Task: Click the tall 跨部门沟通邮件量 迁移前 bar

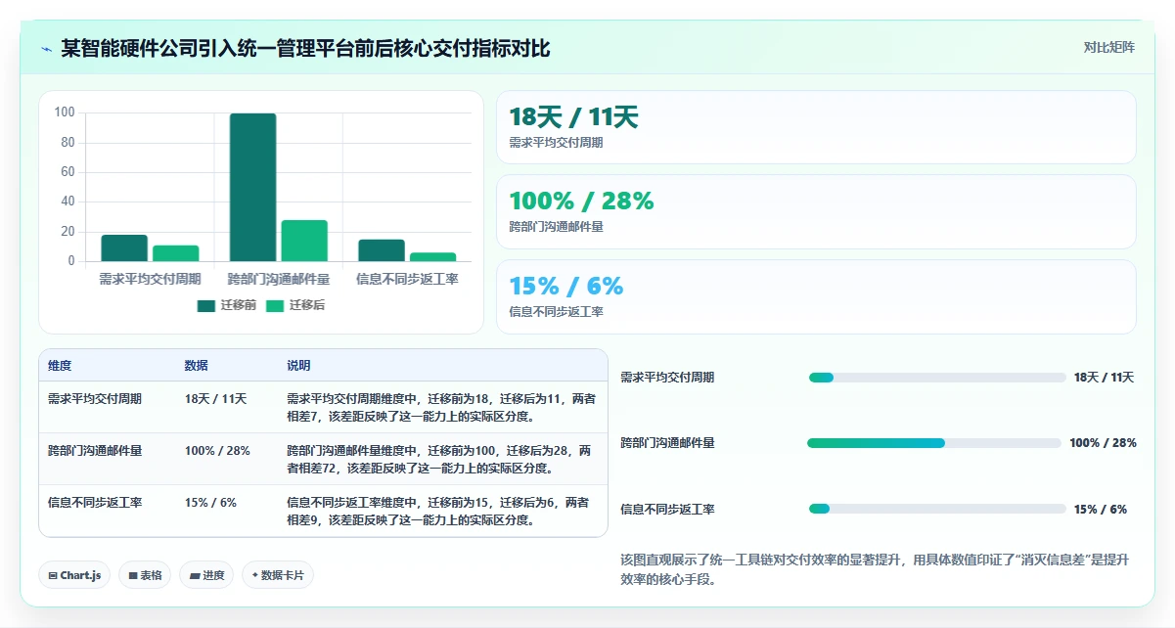Action: [252, 187]
